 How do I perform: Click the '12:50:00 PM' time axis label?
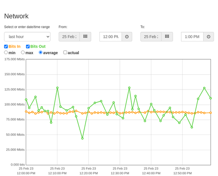[183, 173]
